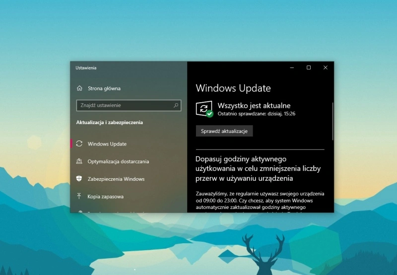Click the magnifier icon in the search box
This screenshot has height=275, width=397.
(176, 105)
